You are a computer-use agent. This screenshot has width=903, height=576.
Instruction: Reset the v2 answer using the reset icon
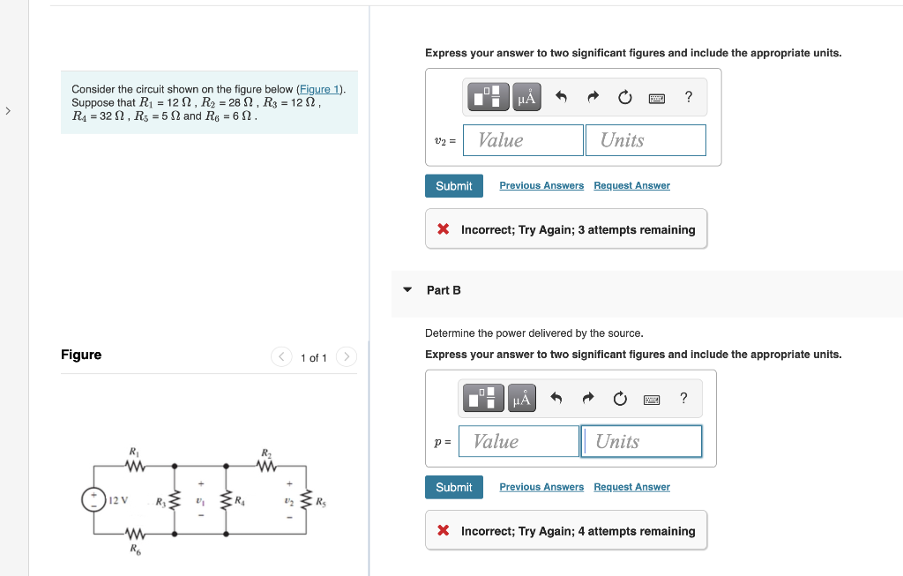pos(624,97)
